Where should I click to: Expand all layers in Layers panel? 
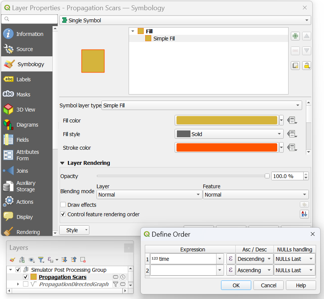64,259
